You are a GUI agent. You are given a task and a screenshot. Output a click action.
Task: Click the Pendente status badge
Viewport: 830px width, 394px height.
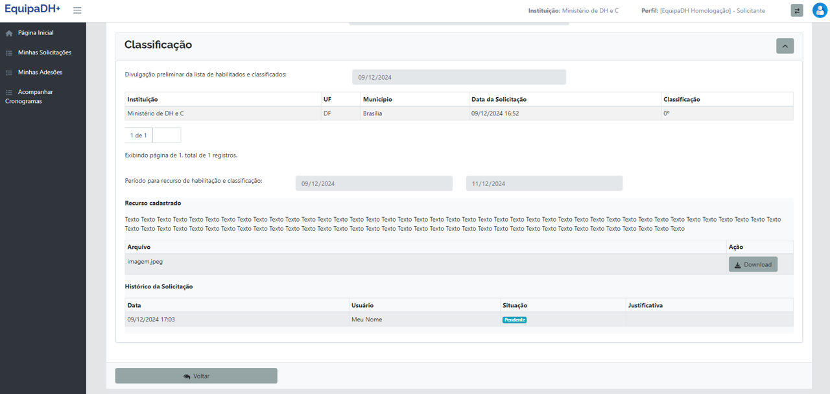pos(514,320)
